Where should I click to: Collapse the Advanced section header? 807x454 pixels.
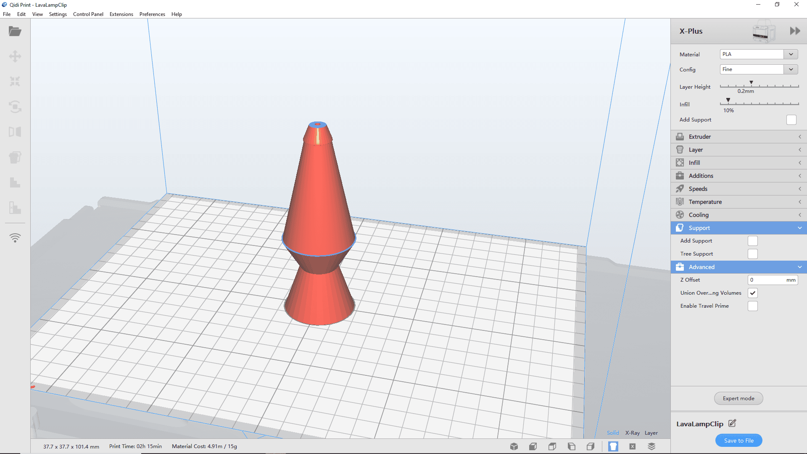click(x=738, y=267)
